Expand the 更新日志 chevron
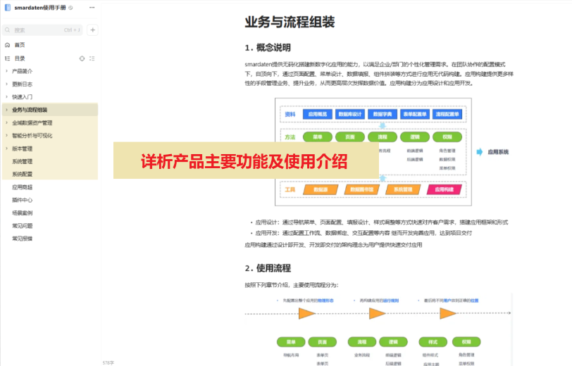 point(6,84)
